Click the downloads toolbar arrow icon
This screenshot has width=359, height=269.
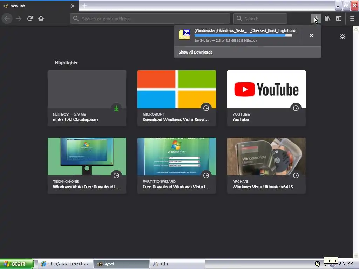tap(316, 19)
